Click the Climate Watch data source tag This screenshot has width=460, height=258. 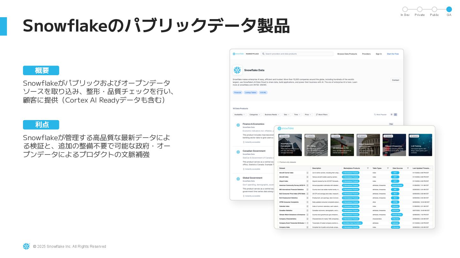point(397,215)
